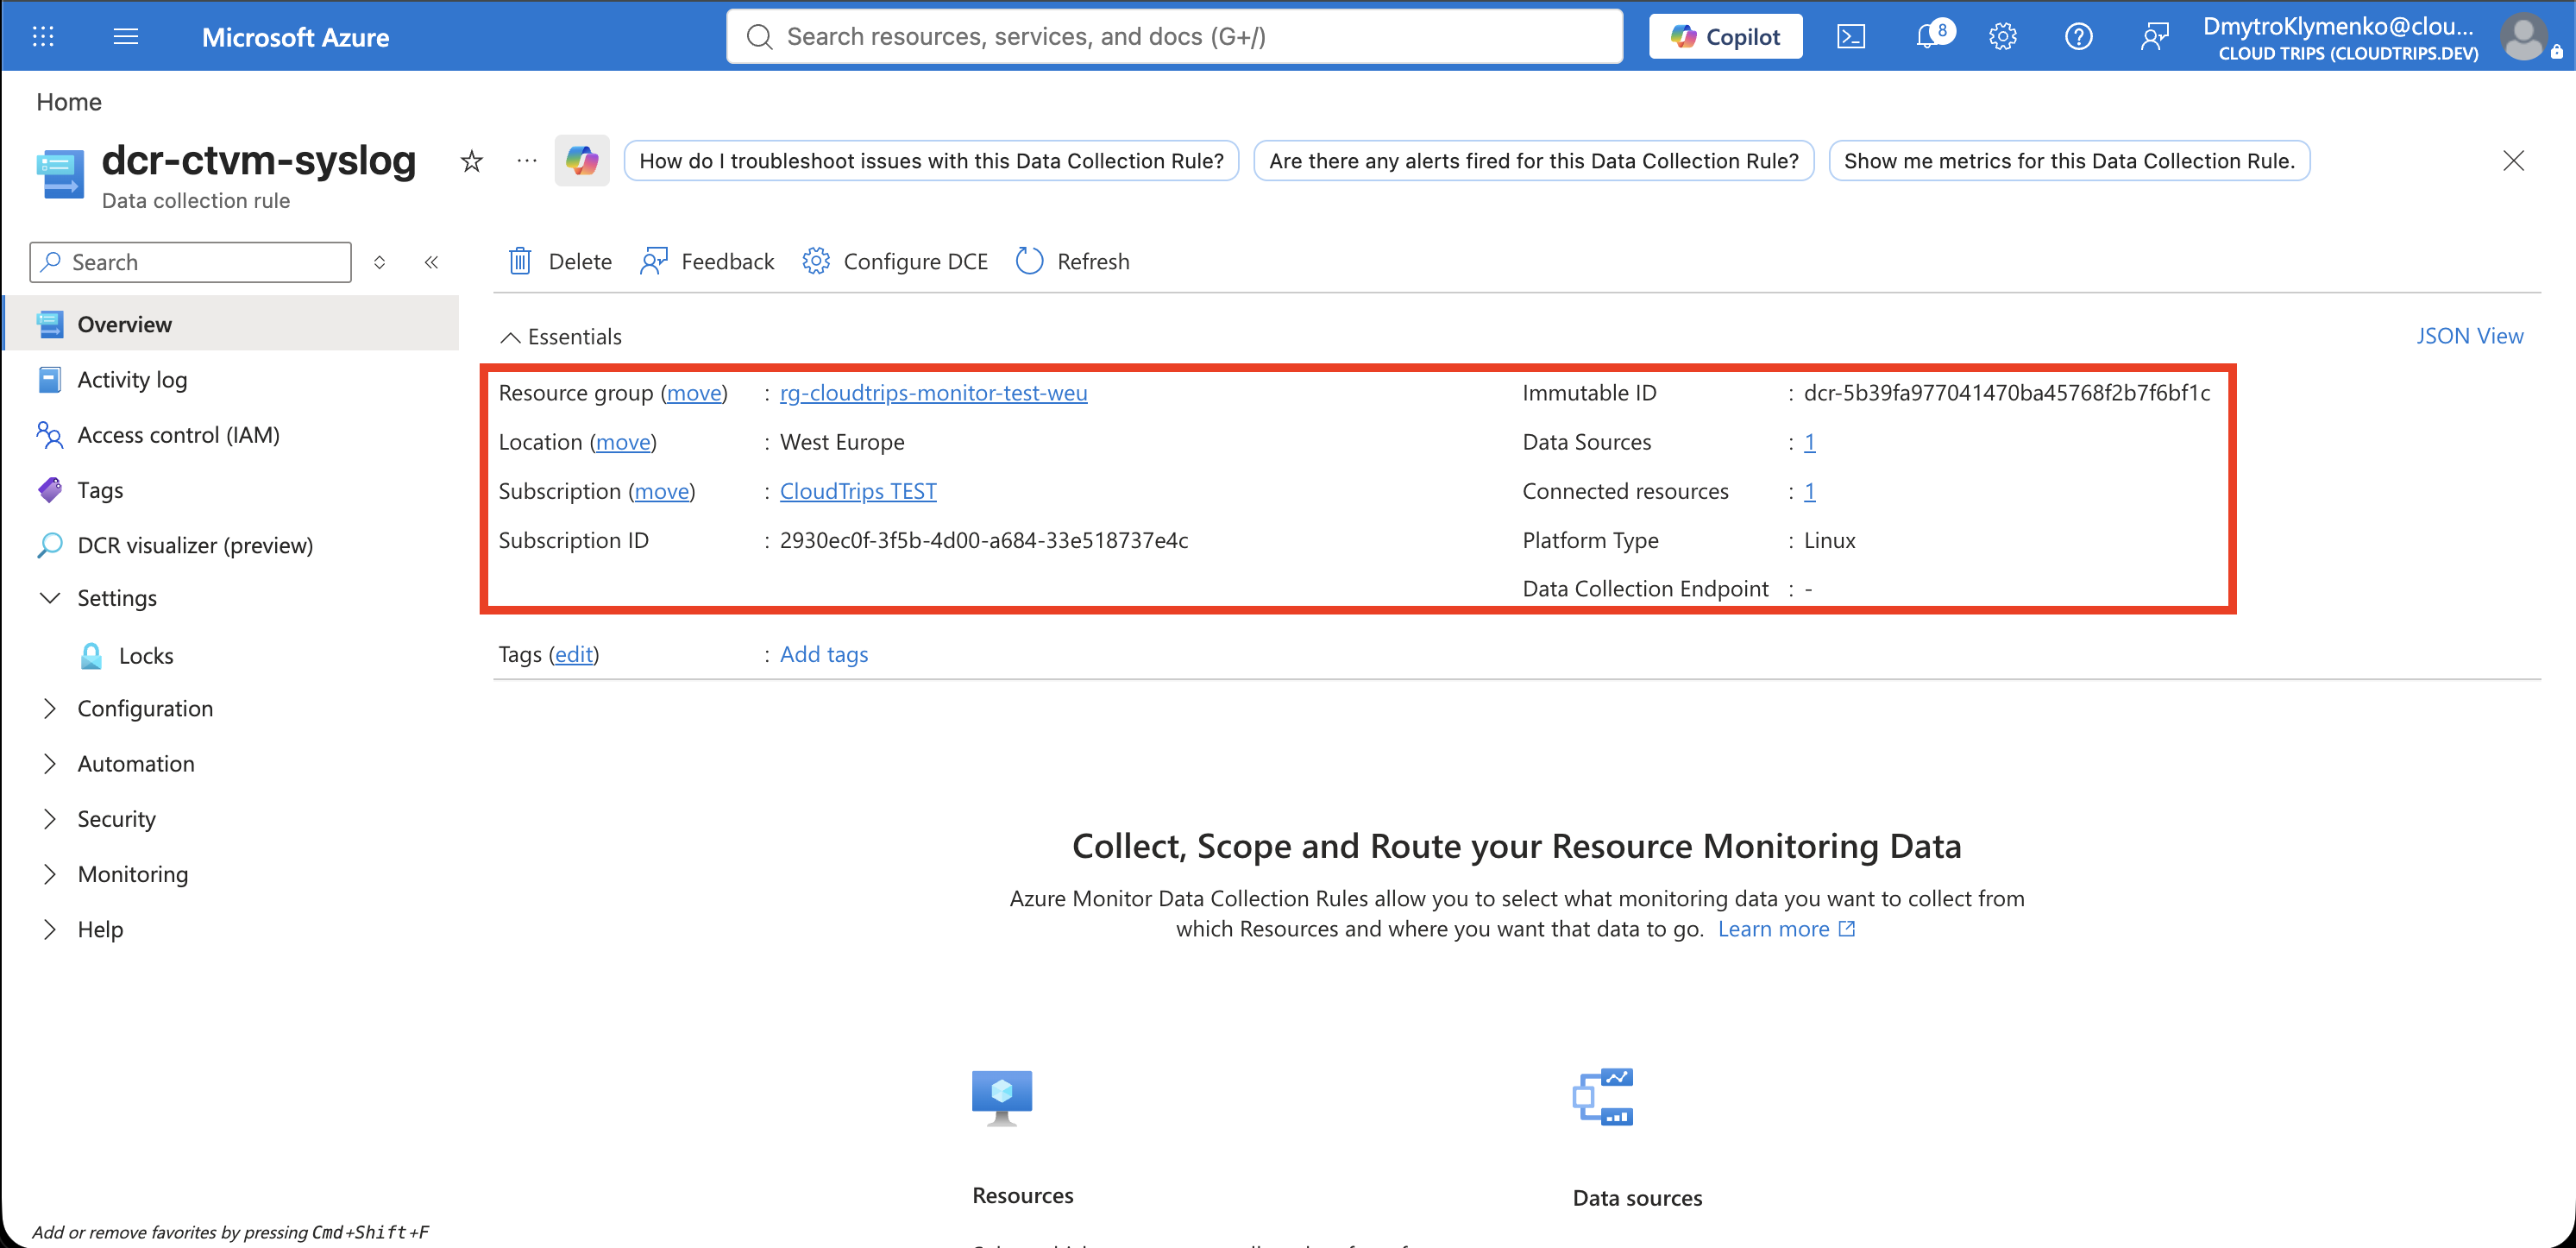Open the CloudTrips TEST subscription link
This screenshot has height=1248, width=2576.
pyautogui.click(x=858, y=491)
